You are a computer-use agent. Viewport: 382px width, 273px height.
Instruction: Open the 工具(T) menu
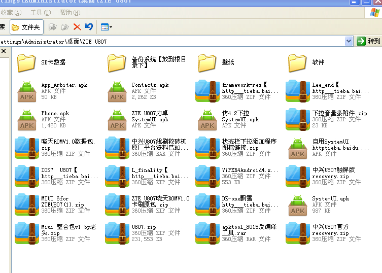(x=41, y=12)
